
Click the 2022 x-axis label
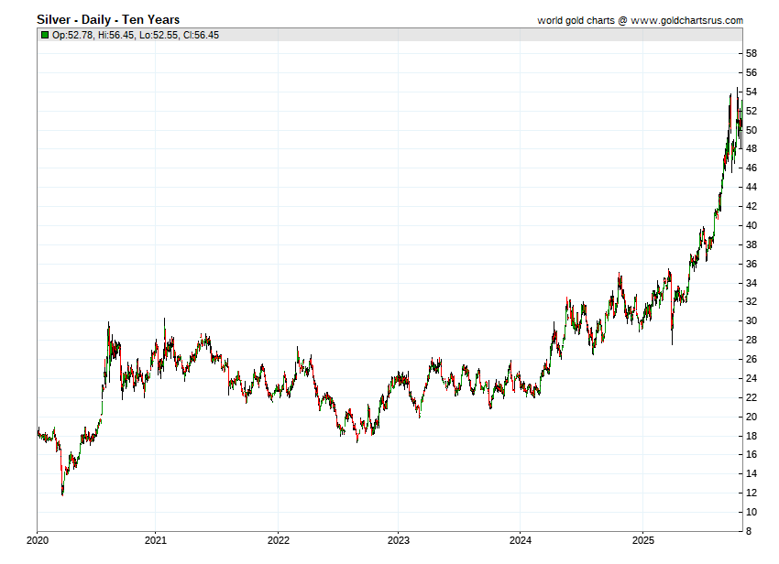[x=279, y=540]
